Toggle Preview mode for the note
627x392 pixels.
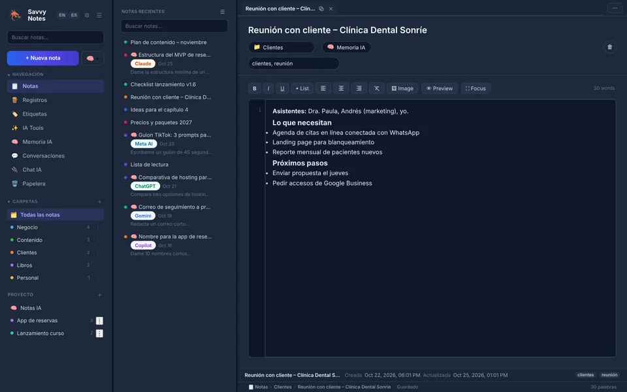(439, 88)
